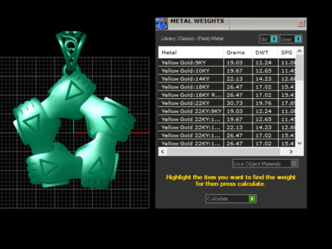Viewport: 332px width, 249px height.
Task: Select the Yellow Gold:14KY row
Action: [227, 79]
